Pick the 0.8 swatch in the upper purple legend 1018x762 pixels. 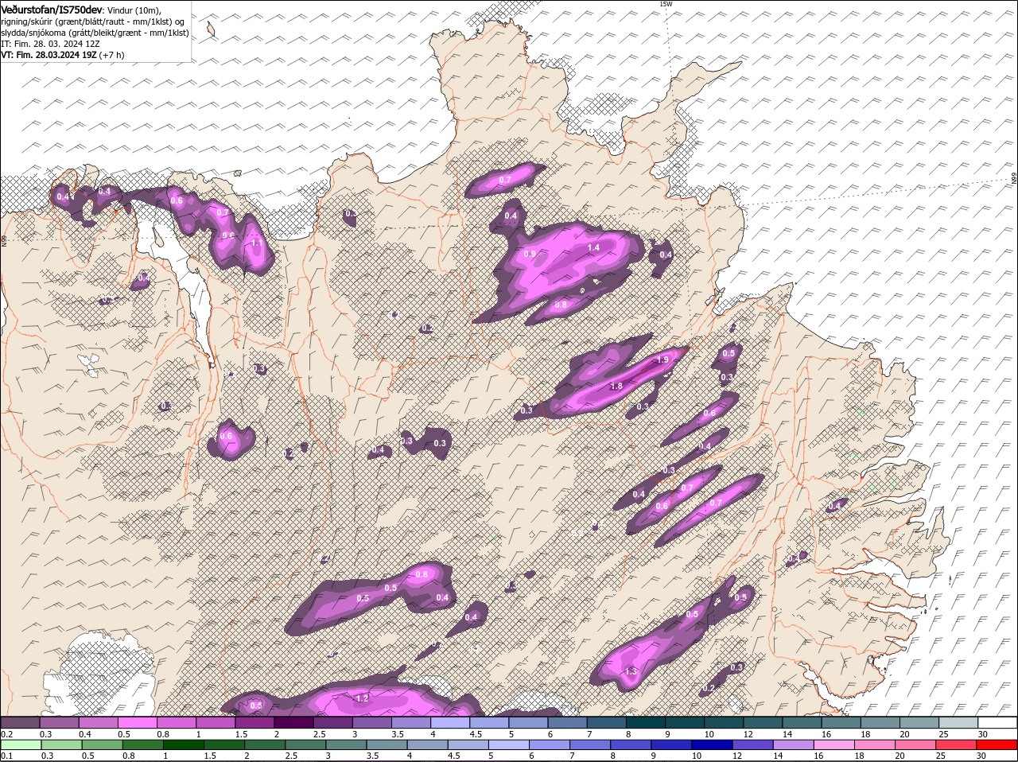pos(177,722)
